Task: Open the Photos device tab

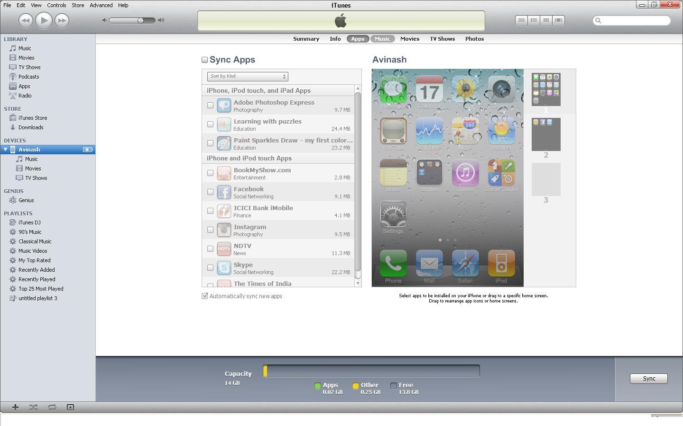Action: (474, 39)
